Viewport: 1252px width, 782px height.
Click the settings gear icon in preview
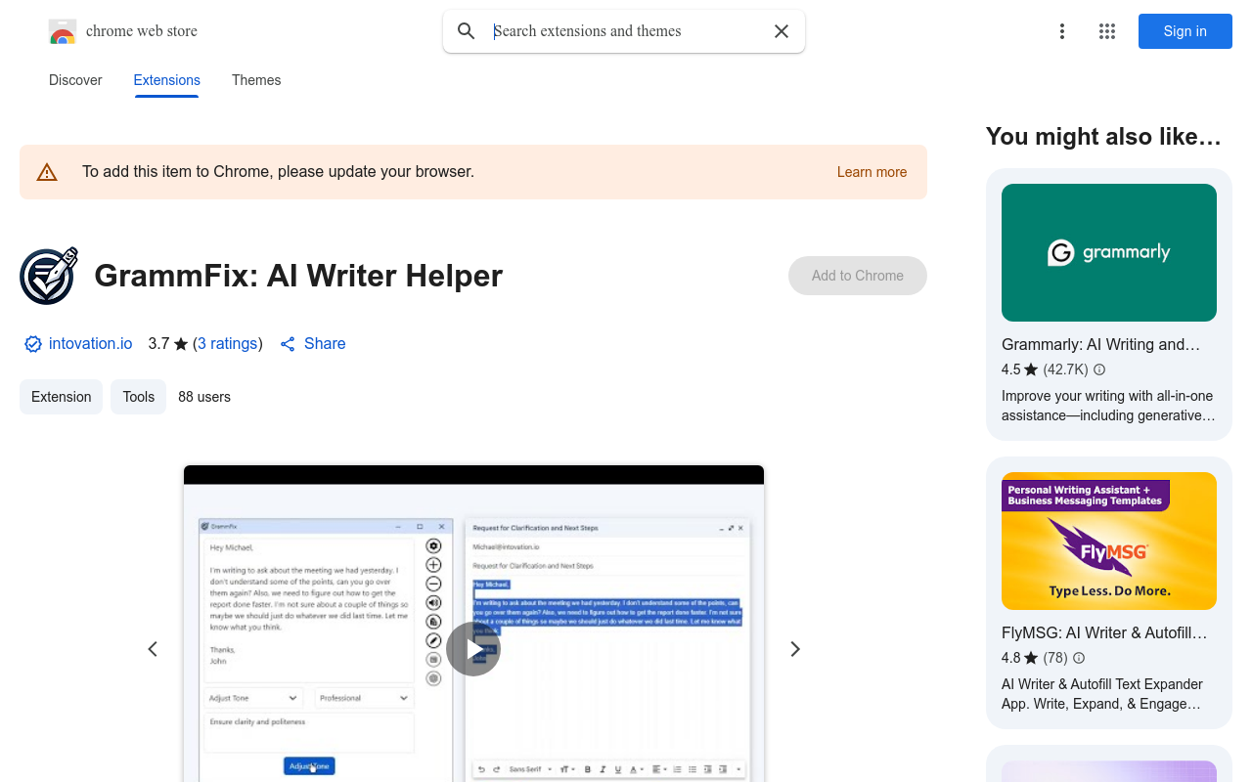[x=434, y=545]
